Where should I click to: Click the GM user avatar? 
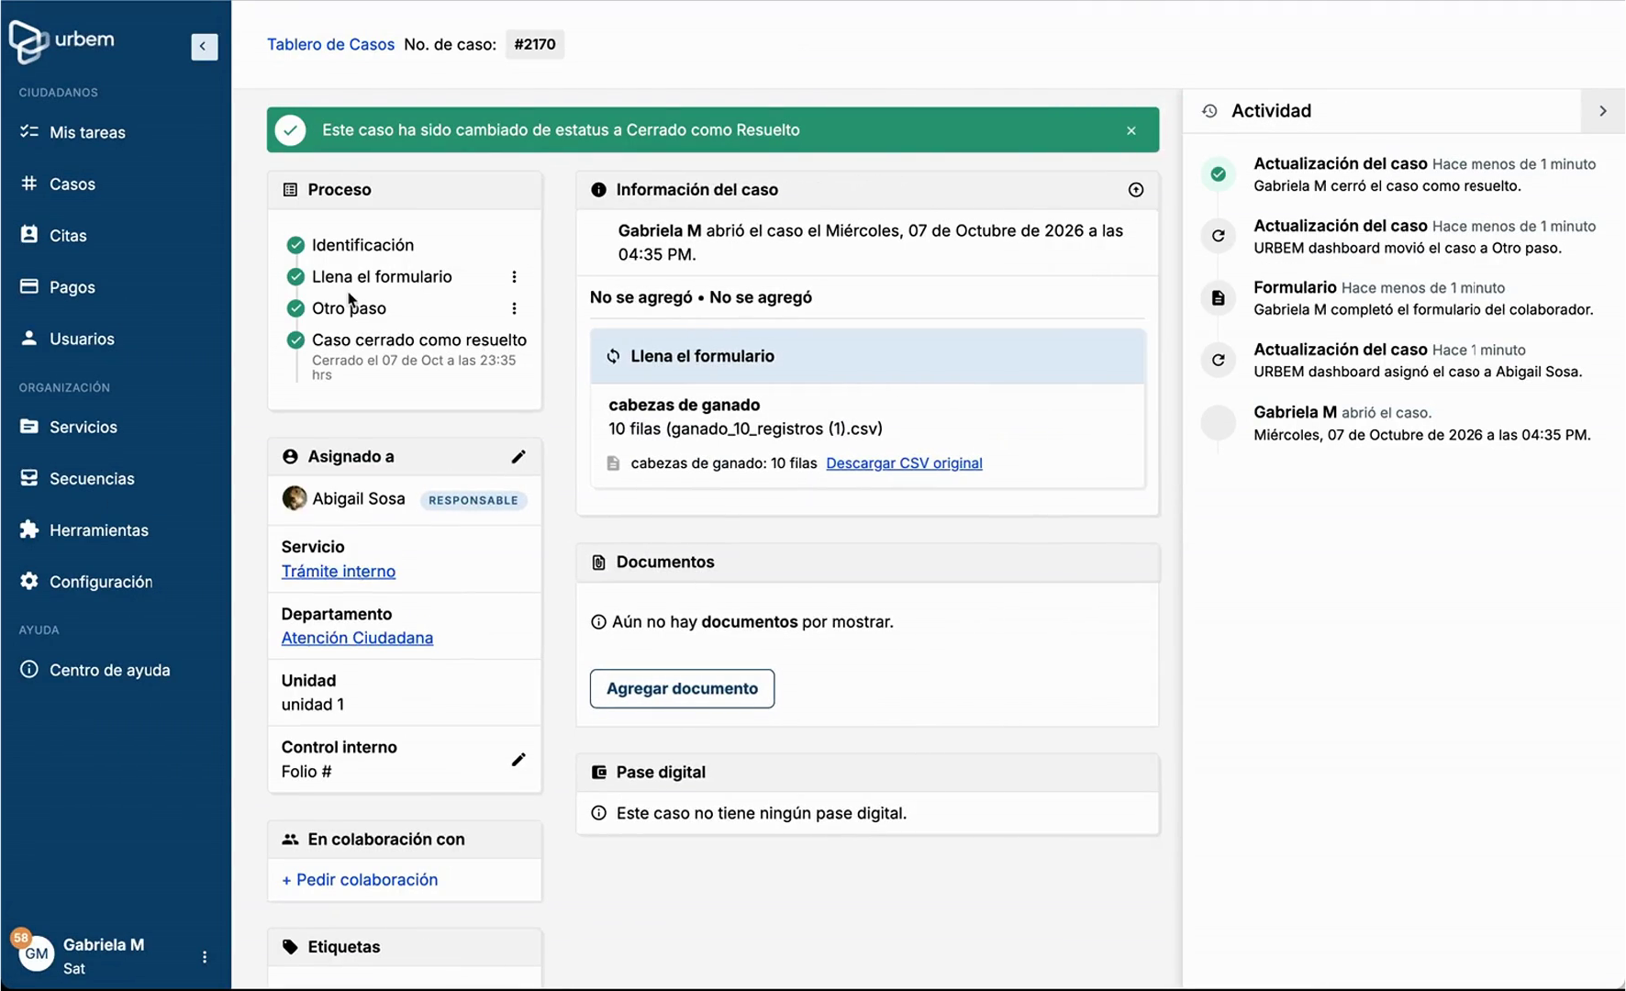pyautogui.click(x=37, y=954)
